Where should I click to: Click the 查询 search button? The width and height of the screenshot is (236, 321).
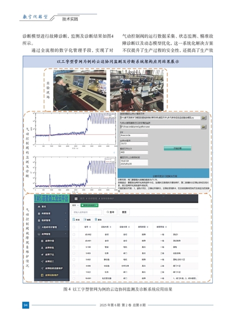point(110,212)
